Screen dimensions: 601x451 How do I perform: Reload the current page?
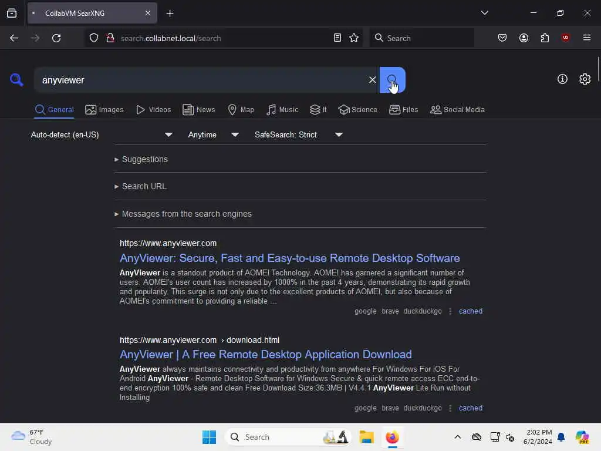(56, 38)
